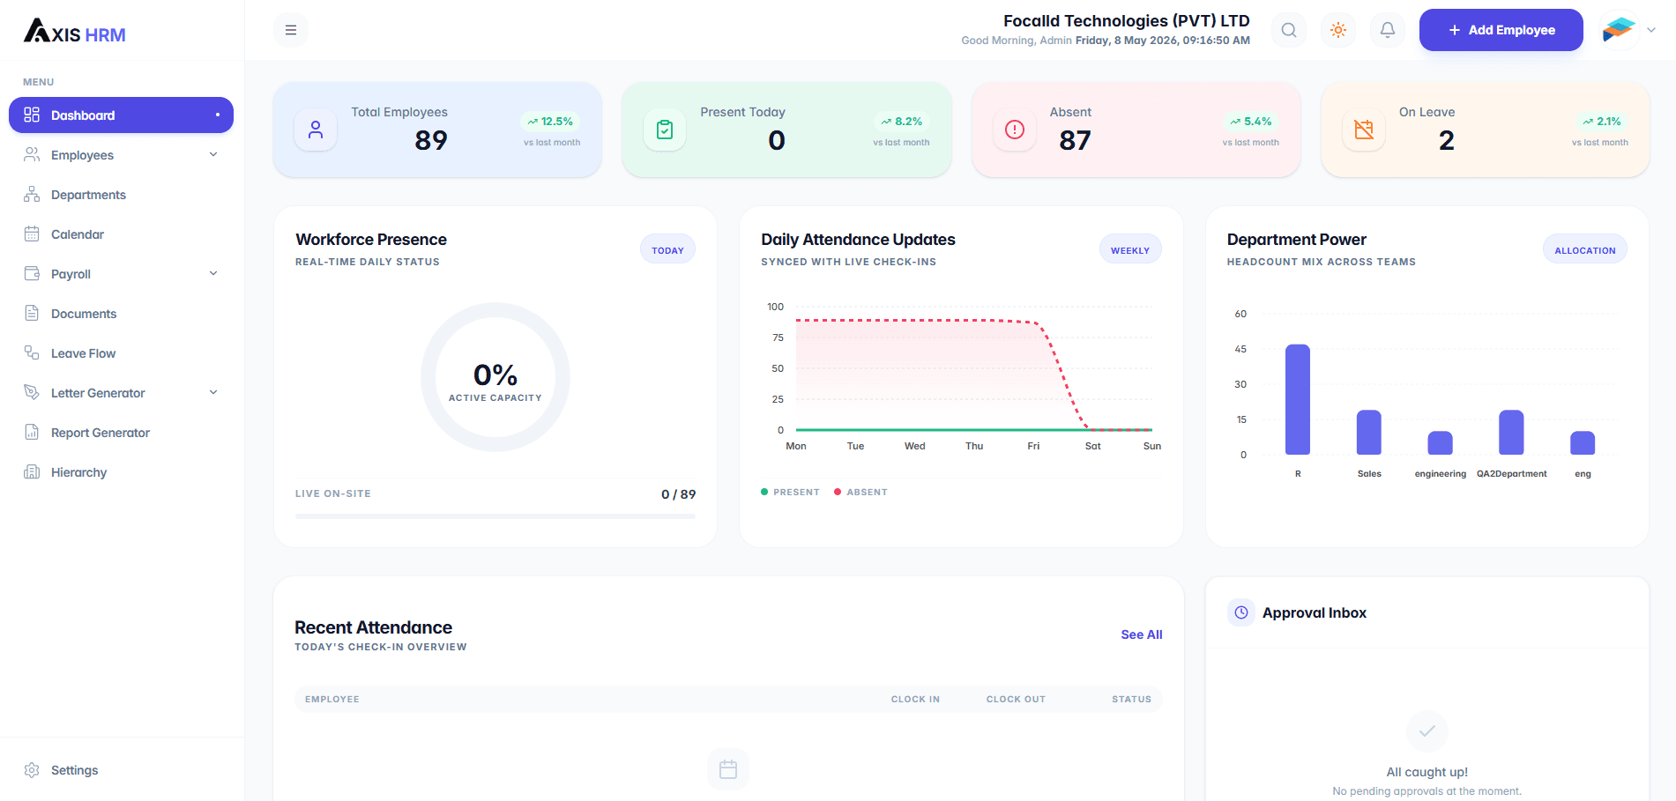Screen dimensions: 1676x801
Task: Open Settings at sidebar bottom
Action: click(x=121, y=770)
